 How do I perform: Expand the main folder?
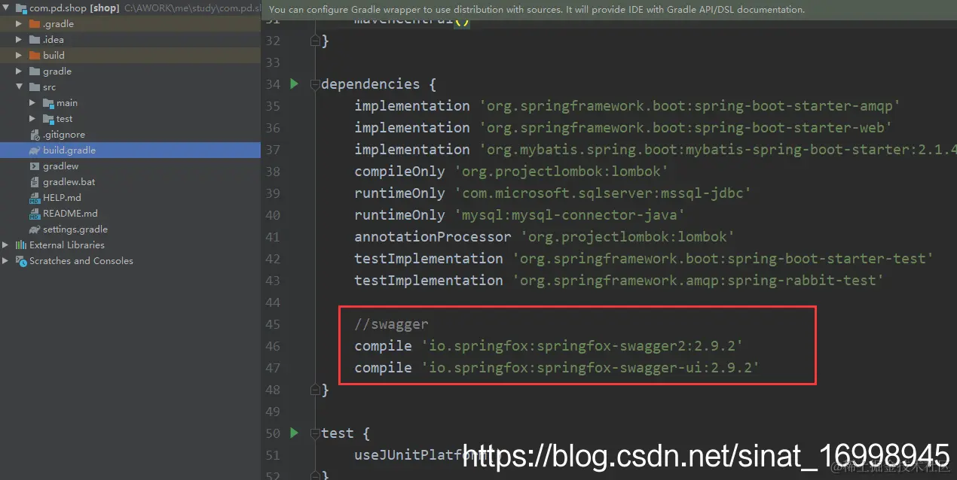(32, 102)
